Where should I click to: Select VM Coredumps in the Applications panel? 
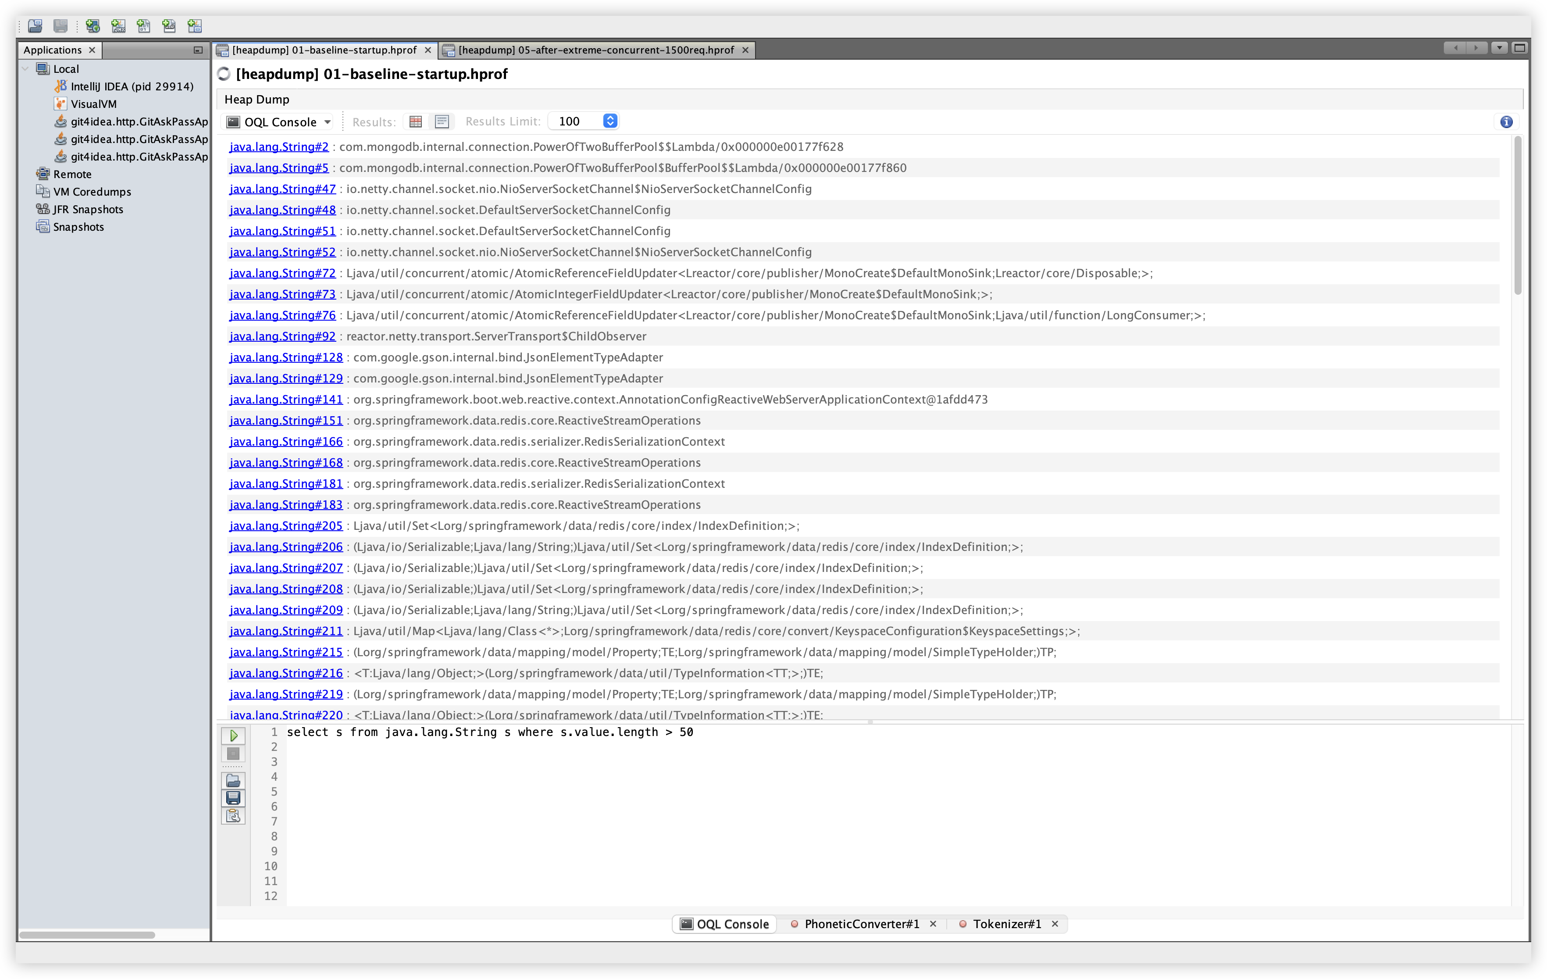(91, 191)
